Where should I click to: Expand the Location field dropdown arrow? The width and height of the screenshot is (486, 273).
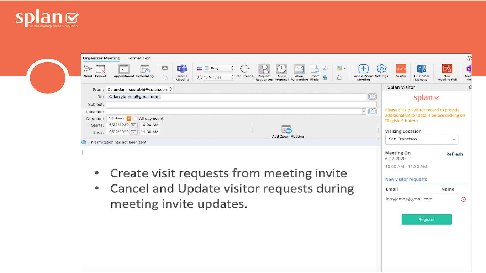tap(364, 112)
